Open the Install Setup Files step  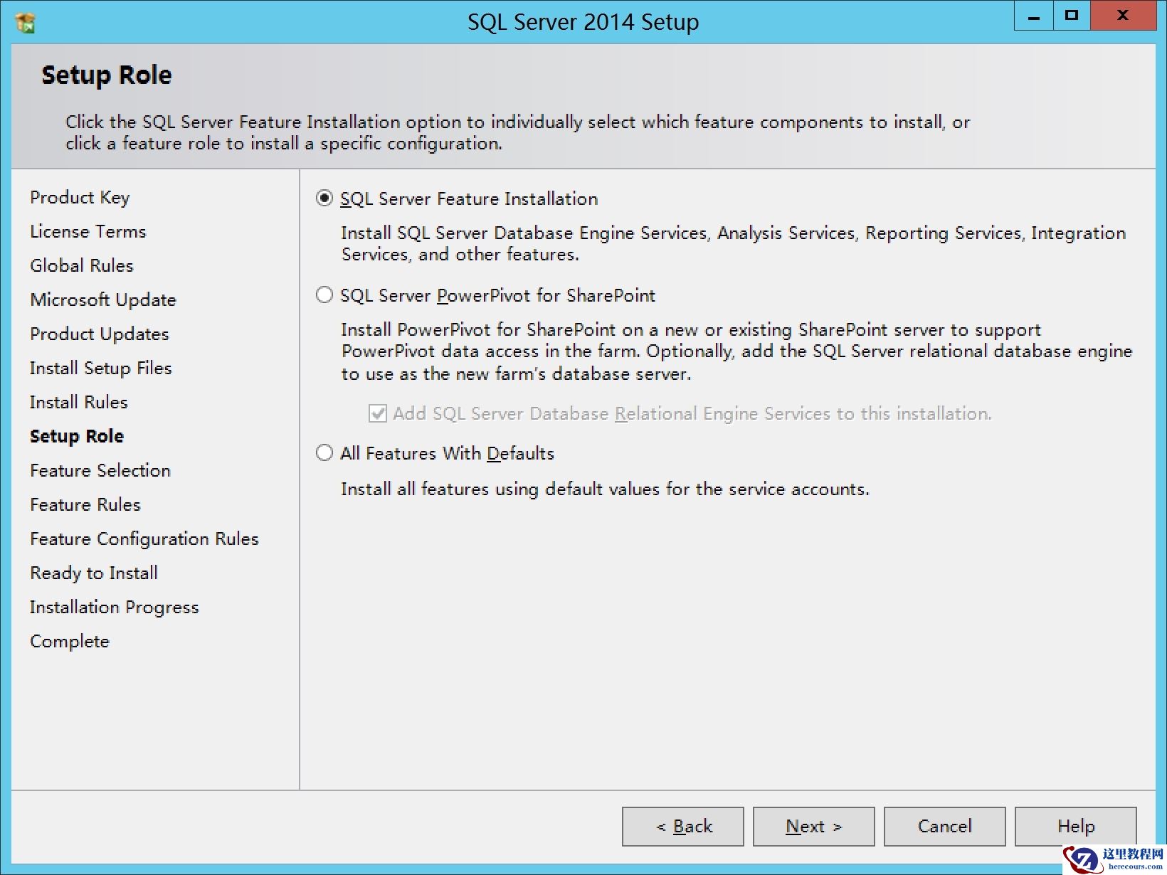click(x=100, y=368)
